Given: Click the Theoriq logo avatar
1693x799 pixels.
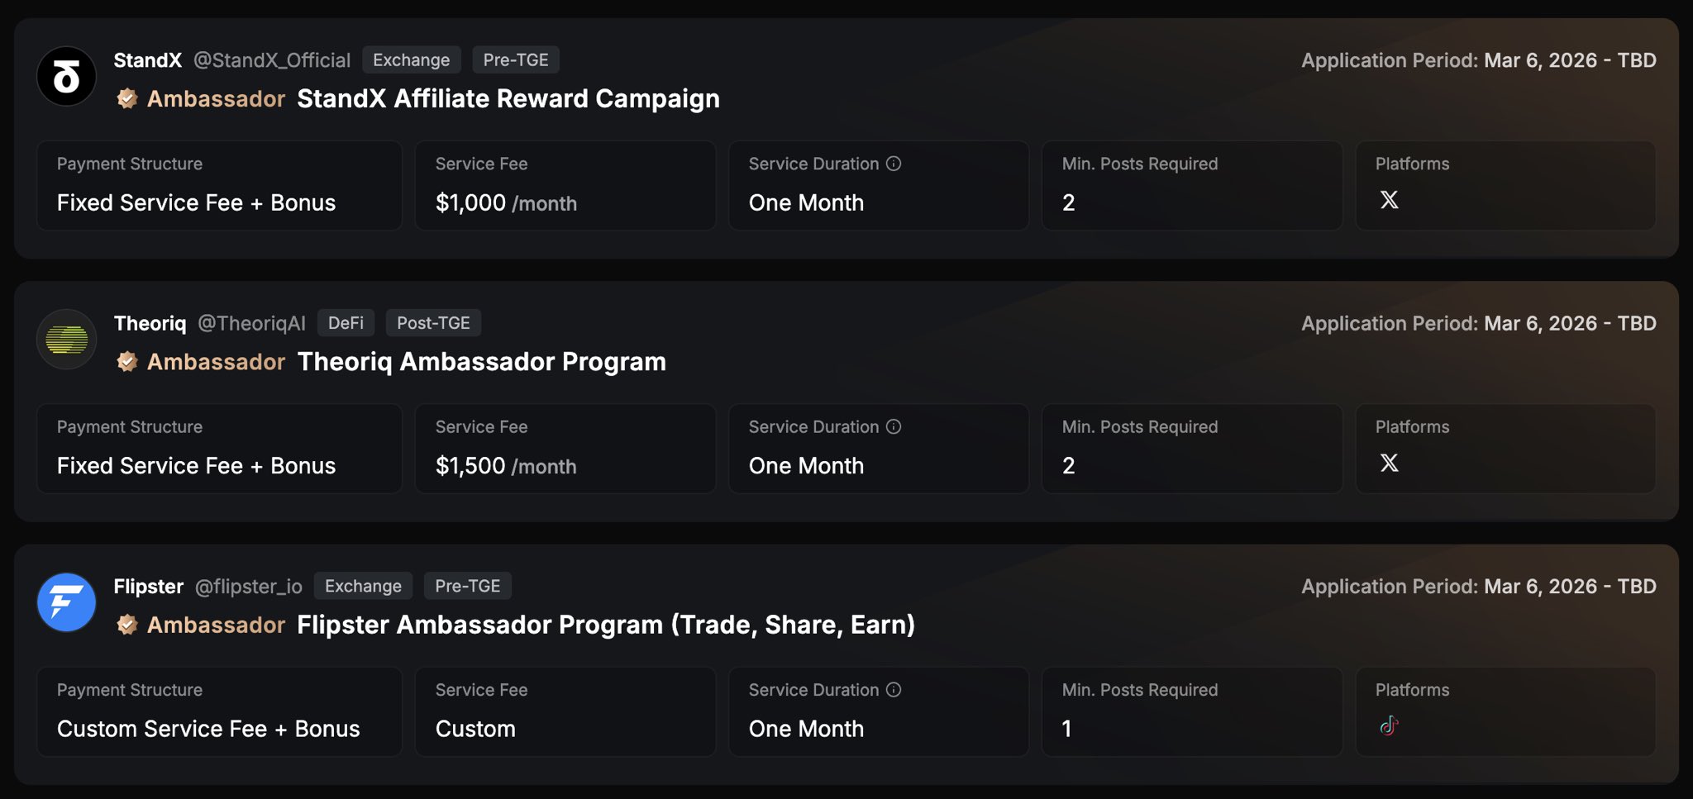Looking at the screenshot, I should pyautogui.click(x=67, y=339).
